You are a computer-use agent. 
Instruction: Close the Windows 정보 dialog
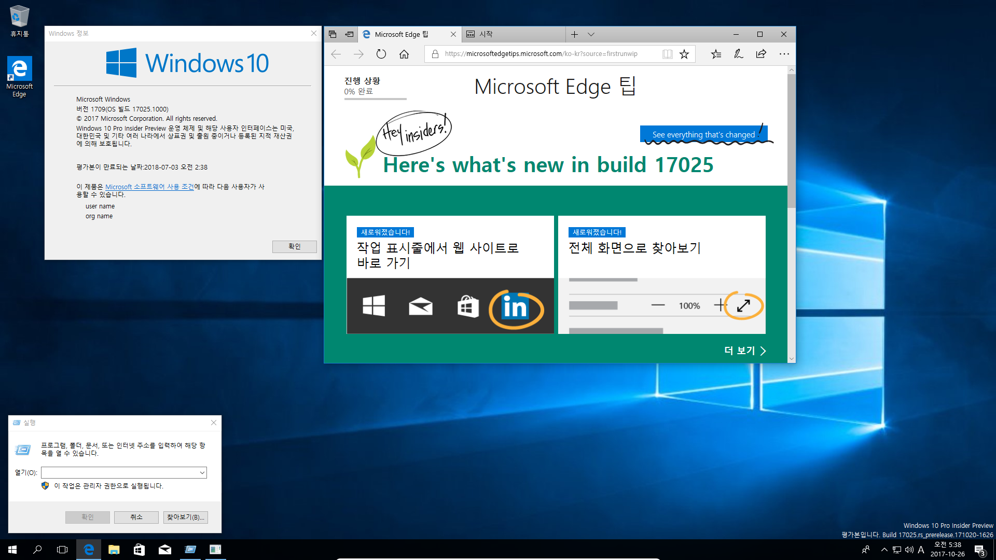point(313,33)
